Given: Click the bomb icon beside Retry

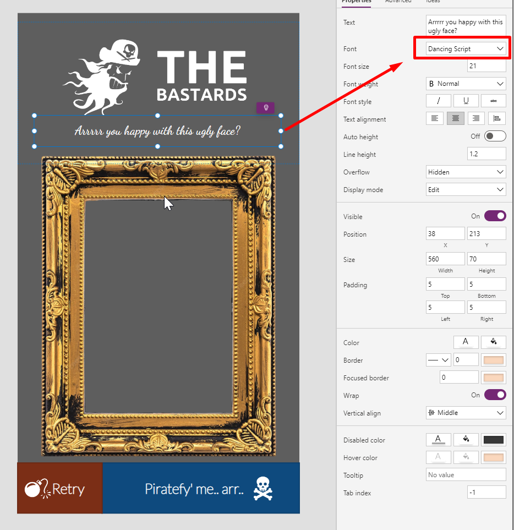Looking at the screenshot, I should click(x=37, y=489).
